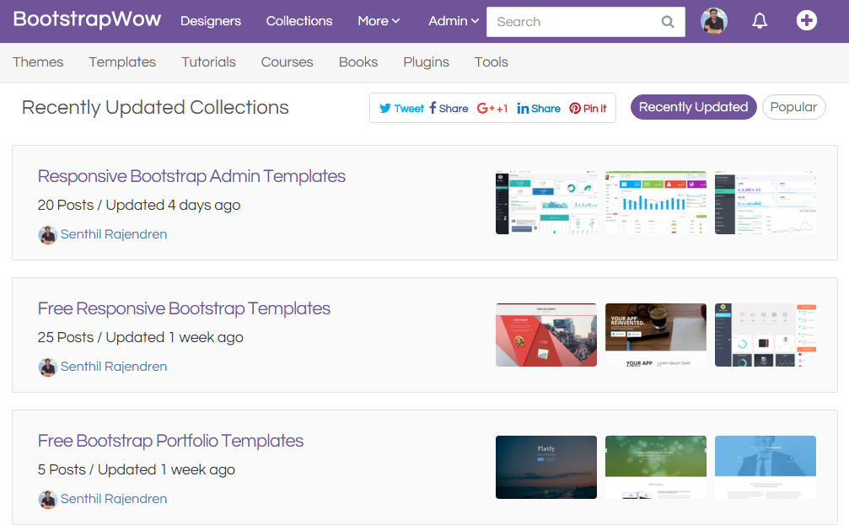Open the Flatfy portfolio template thumbnail
The image size is (849, 525).
(x=545, y=468)
